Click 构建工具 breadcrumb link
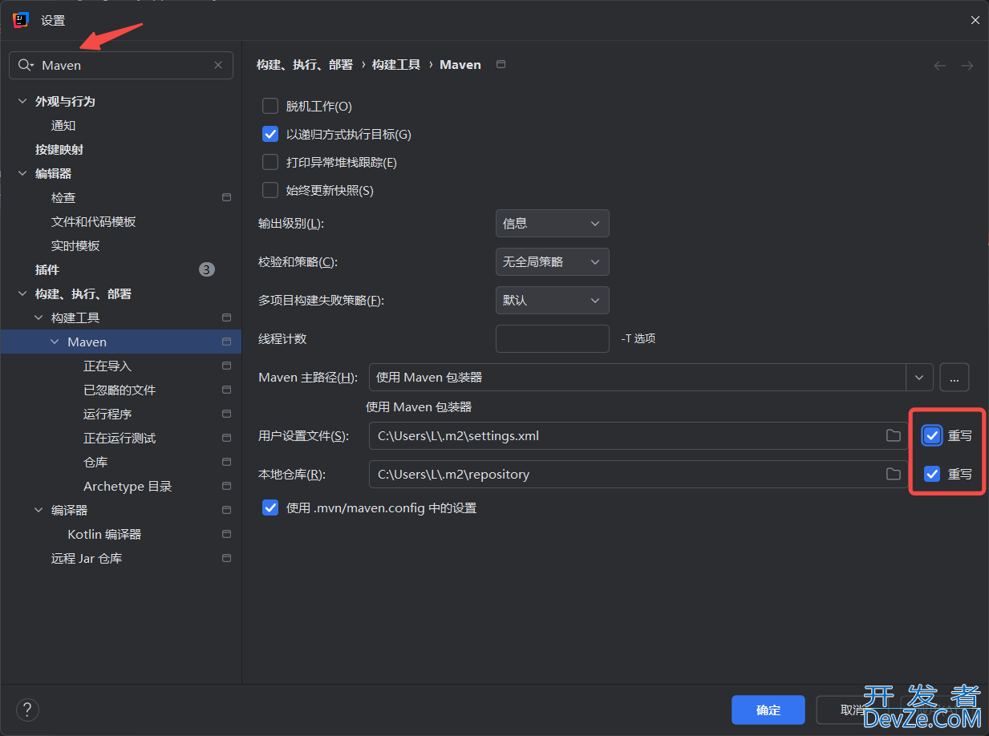This screenshot has height=736, width=989. (396, 64)
